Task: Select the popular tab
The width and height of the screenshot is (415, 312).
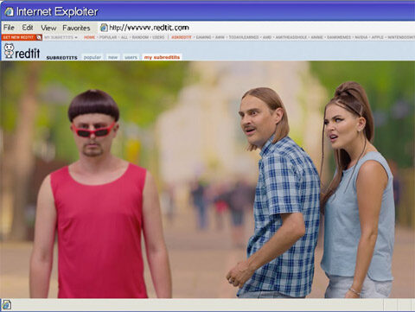Action: (93, 57)
